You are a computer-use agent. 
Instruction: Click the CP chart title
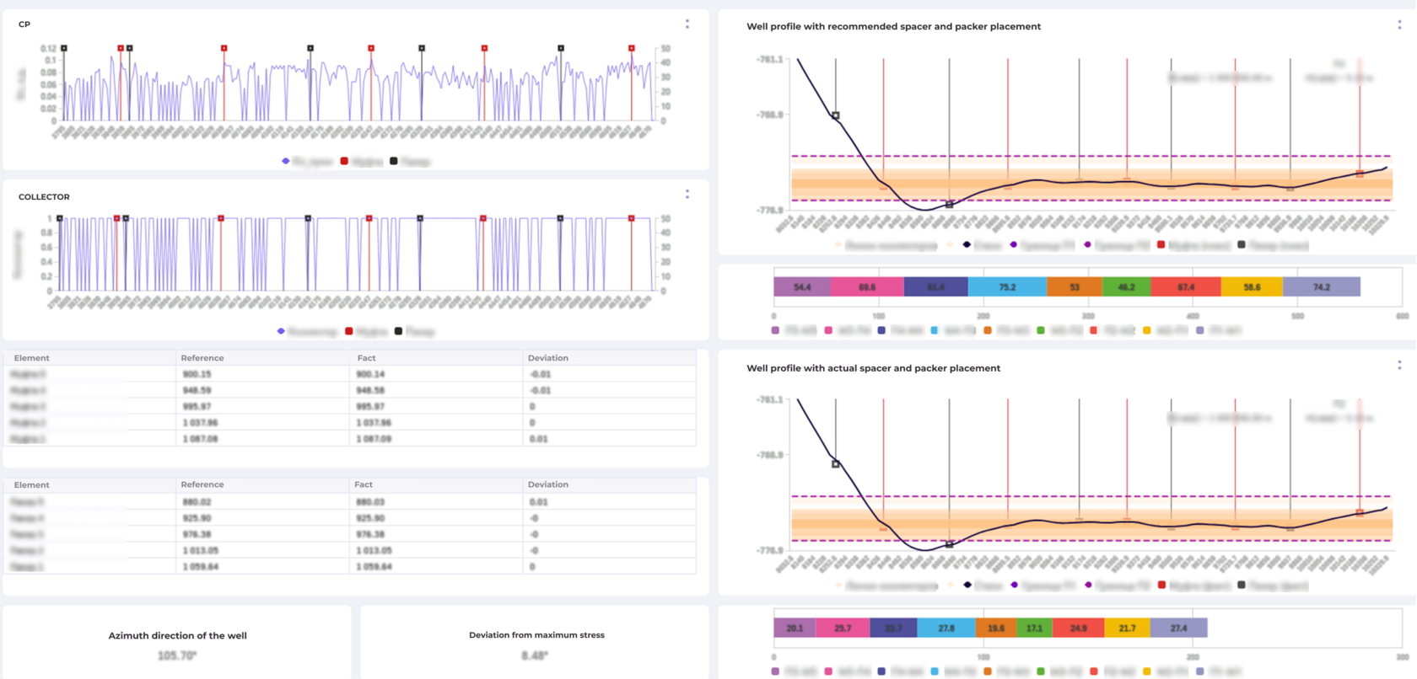pyautogui.click(x=24, y=24)
